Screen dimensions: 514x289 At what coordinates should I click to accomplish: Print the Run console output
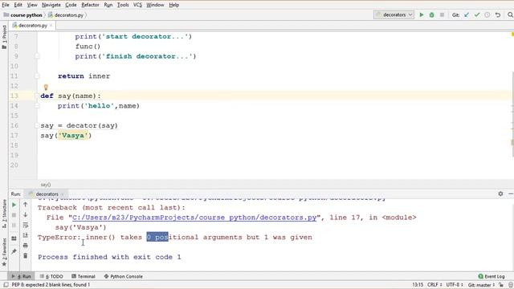[x=25, y=246]
